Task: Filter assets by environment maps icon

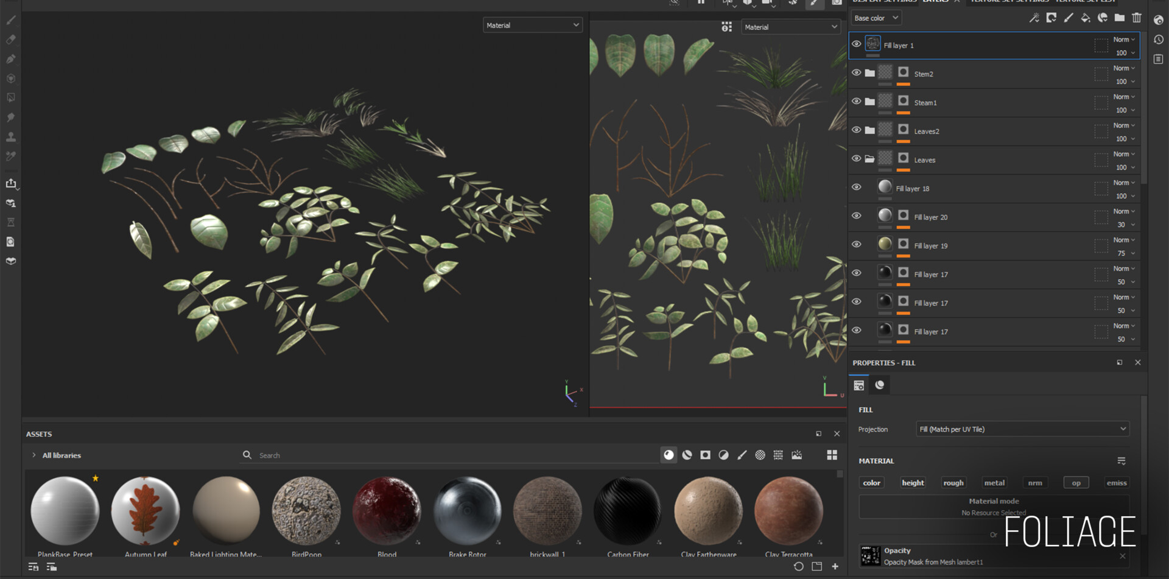Action: pyautogui.click(x=796, y=455)
